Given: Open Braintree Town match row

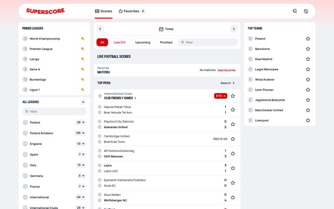Looking at the screenshot, I should tap(115, 142).
